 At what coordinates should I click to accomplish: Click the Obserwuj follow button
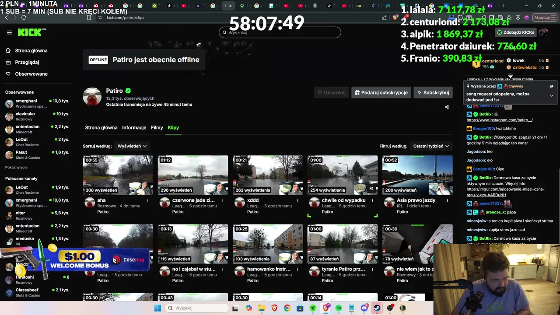[x=331, y=92]
